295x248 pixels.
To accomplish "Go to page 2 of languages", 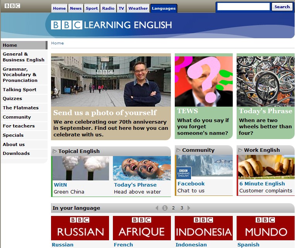I will coord(173,208).
